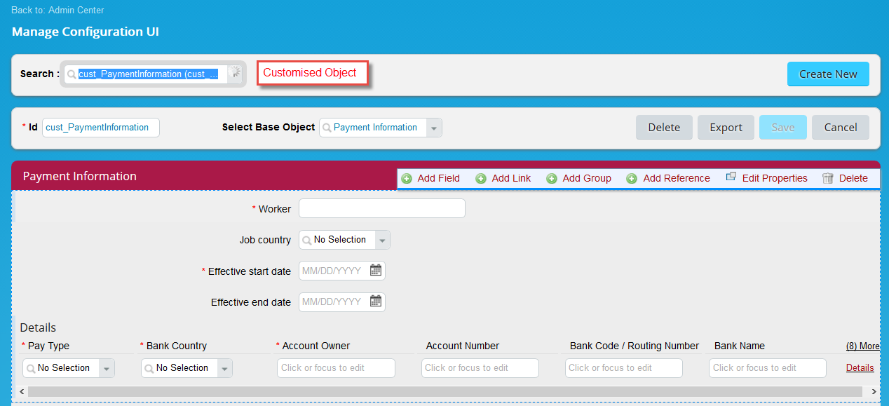889x406 pixels.
Task: Click the Pay Type column header
Action: [48, 346]
